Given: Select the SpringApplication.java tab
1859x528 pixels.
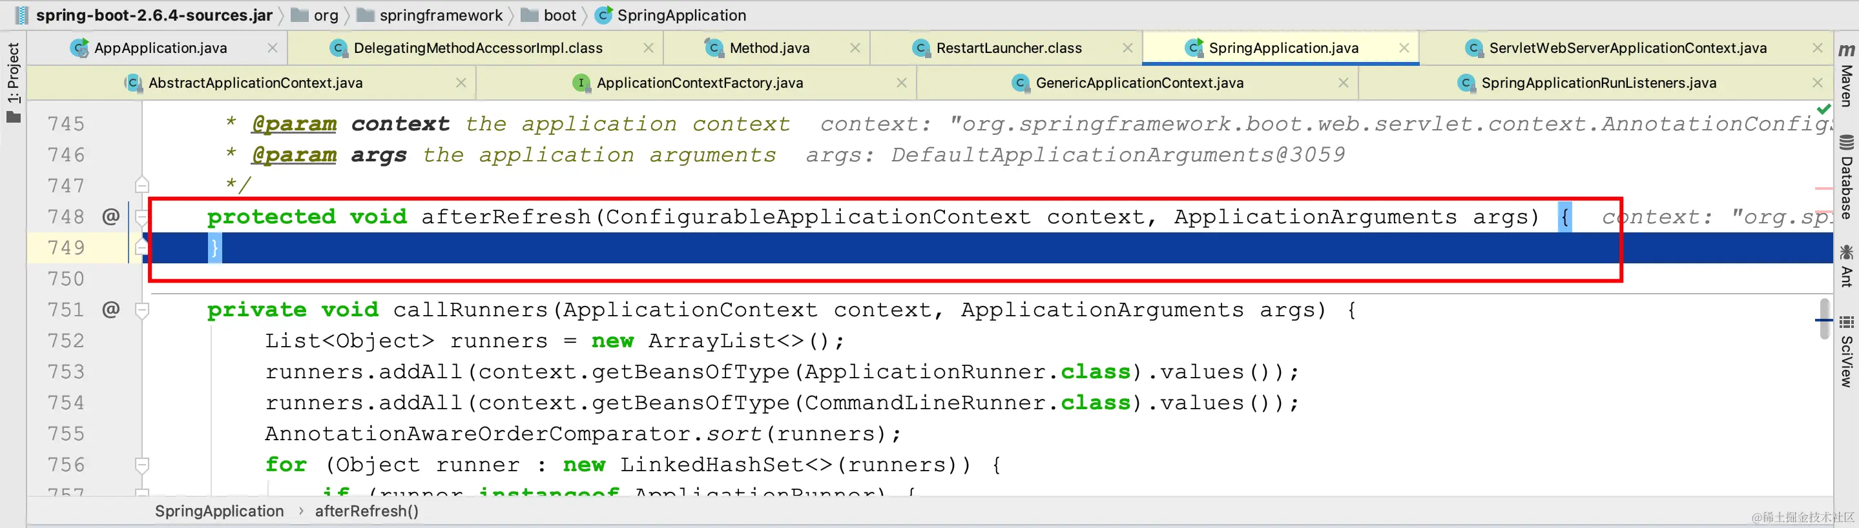Looking at the screenshot, I should (x=1282, y=48).
